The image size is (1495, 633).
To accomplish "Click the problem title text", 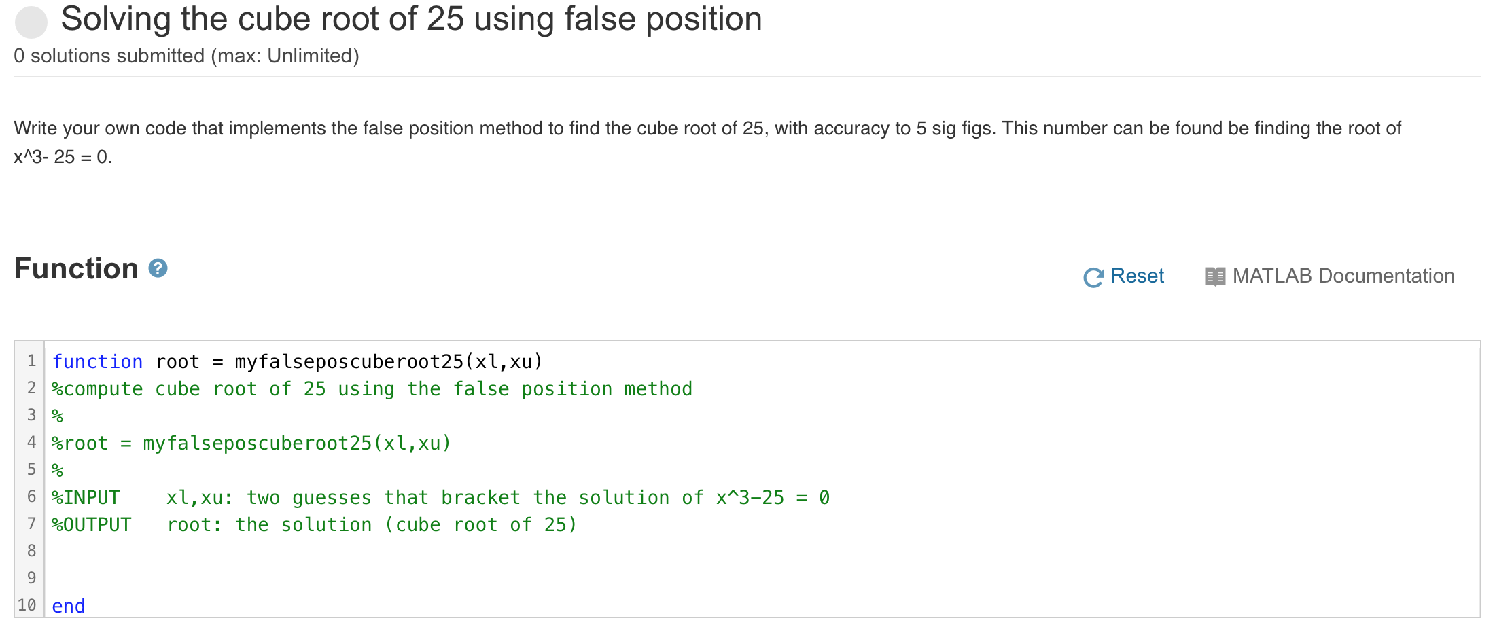I will coord(412,19).
